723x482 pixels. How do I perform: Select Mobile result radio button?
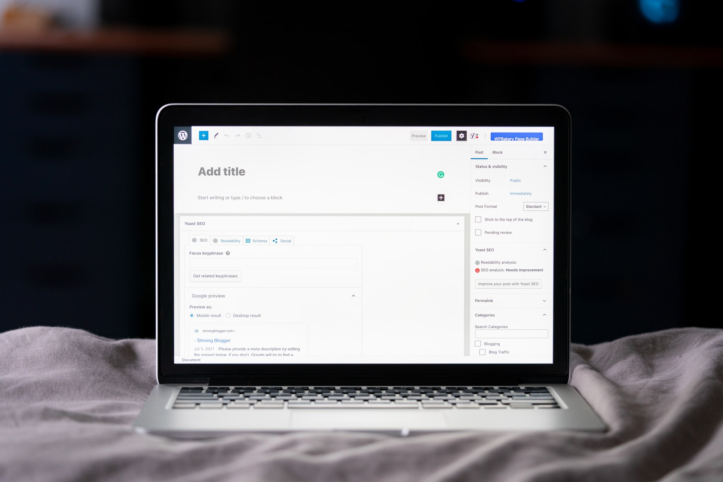pos(193,315)
